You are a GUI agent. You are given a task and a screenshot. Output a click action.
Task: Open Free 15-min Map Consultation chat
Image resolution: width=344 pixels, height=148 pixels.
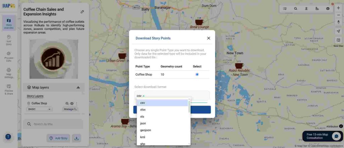[322, 136]
